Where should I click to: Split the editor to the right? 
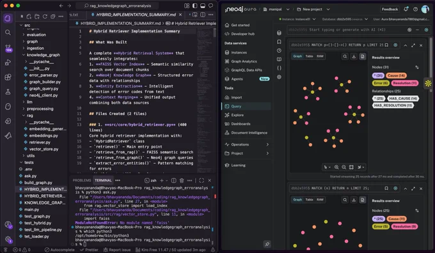(x=203, y=15)
